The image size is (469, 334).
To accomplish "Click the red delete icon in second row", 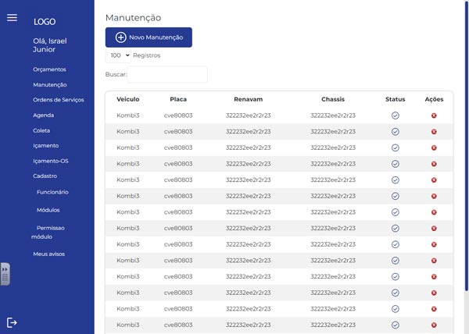I will click(434, 132).
